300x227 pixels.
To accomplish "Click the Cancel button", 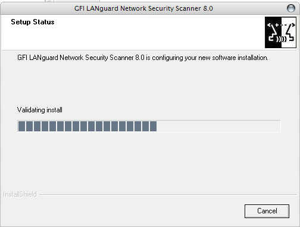I will point(267,211).
